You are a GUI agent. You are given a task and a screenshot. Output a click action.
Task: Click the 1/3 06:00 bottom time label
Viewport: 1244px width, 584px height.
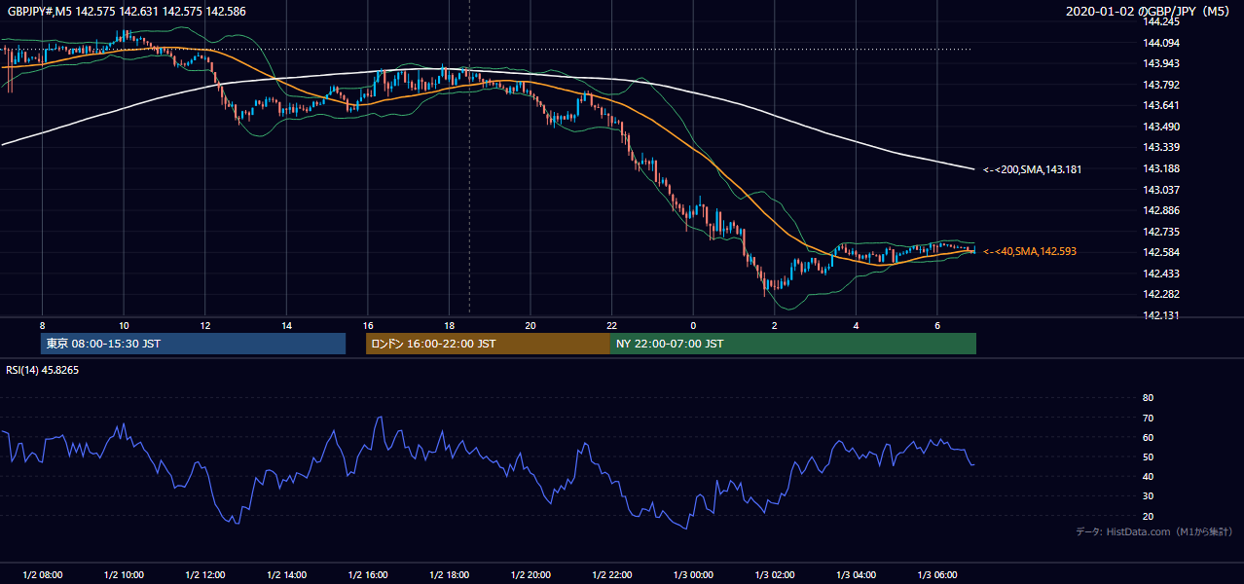pyautogui.click(x=936, y=575)
